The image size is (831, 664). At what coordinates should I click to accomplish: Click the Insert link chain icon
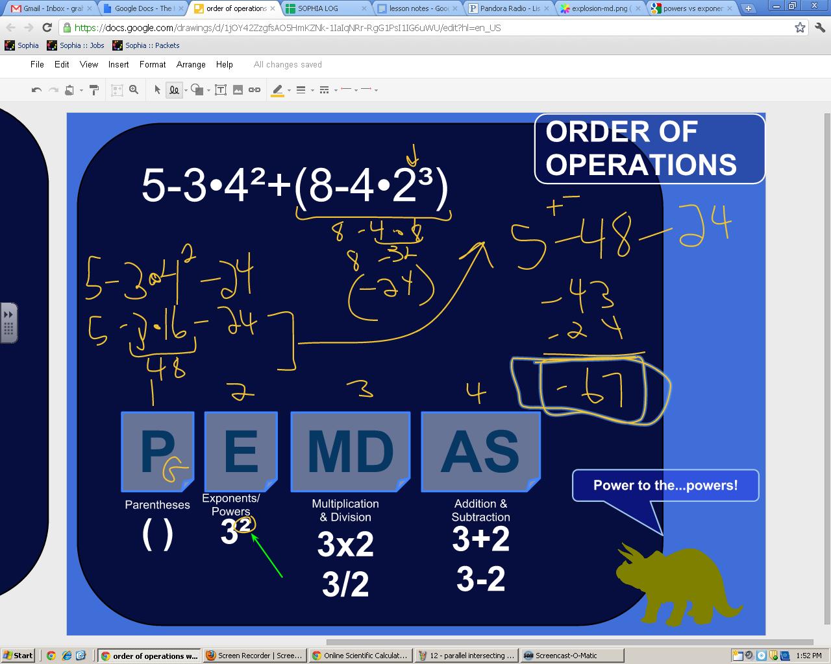pyautogui.click(x=254, y=90)
